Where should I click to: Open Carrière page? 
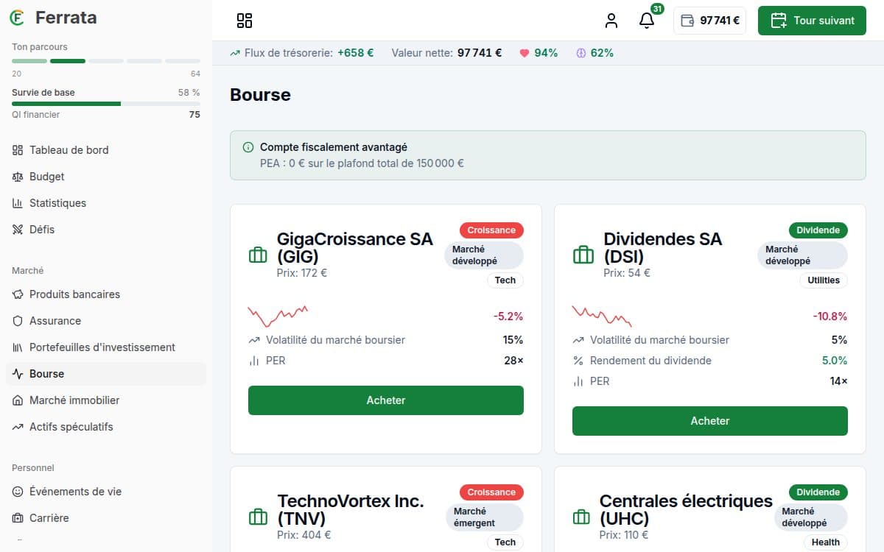[106, 518]
